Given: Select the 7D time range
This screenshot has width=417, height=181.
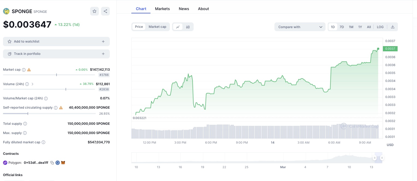Looking at the screenshot, I should [342, 27].
